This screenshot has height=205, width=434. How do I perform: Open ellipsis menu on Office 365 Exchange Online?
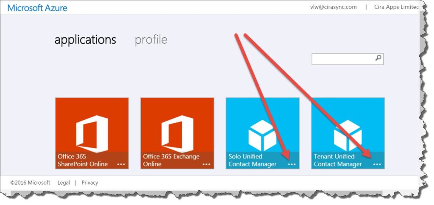tap(206, 164)
